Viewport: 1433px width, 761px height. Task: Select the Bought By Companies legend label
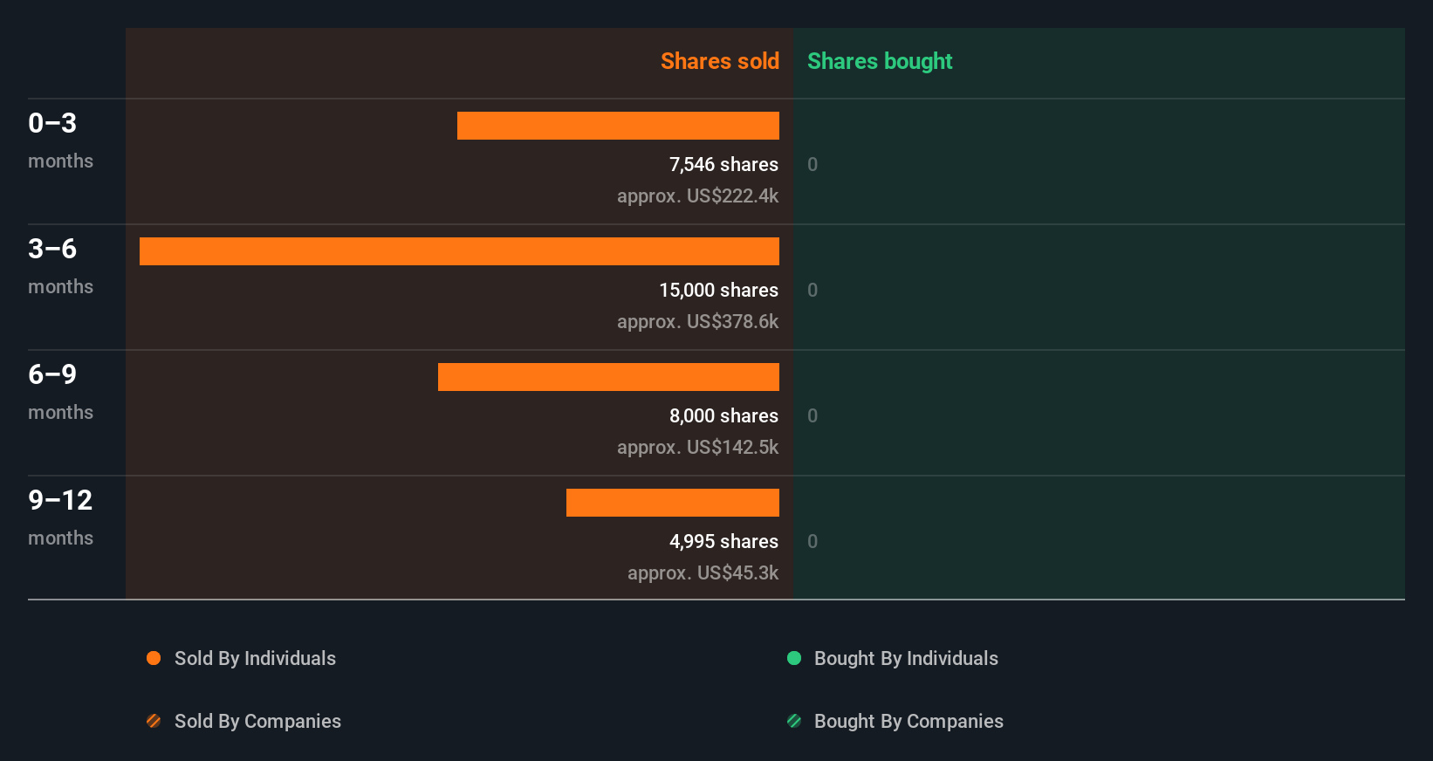point(908,721)
